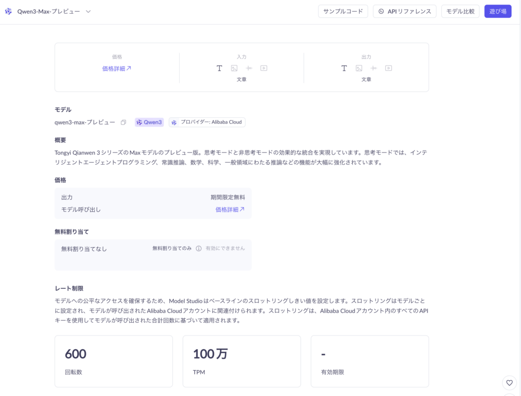Click the text output icon under 出力
The image size is (521, 396).
(344, 68)
